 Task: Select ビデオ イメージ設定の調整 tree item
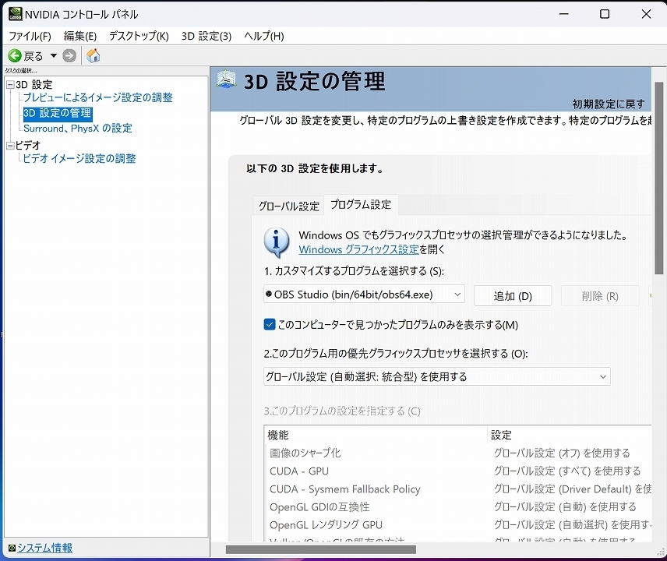[79, 159]
